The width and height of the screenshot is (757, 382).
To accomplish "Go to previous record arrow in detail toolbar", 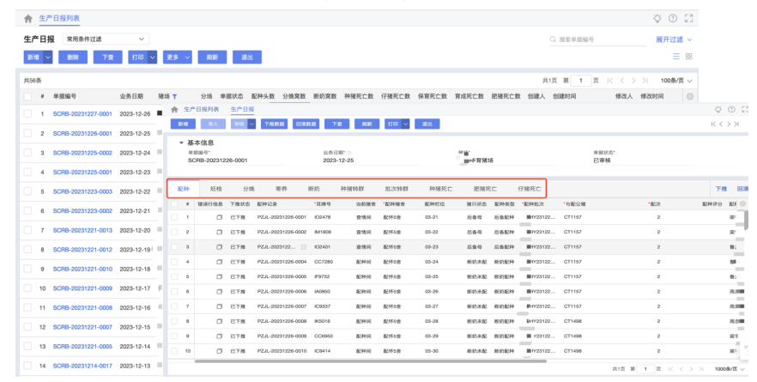I will [x=721, y=124].
